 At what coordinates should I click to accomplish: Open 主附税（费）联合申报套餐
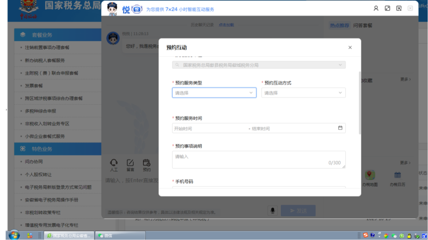(51, 73)
